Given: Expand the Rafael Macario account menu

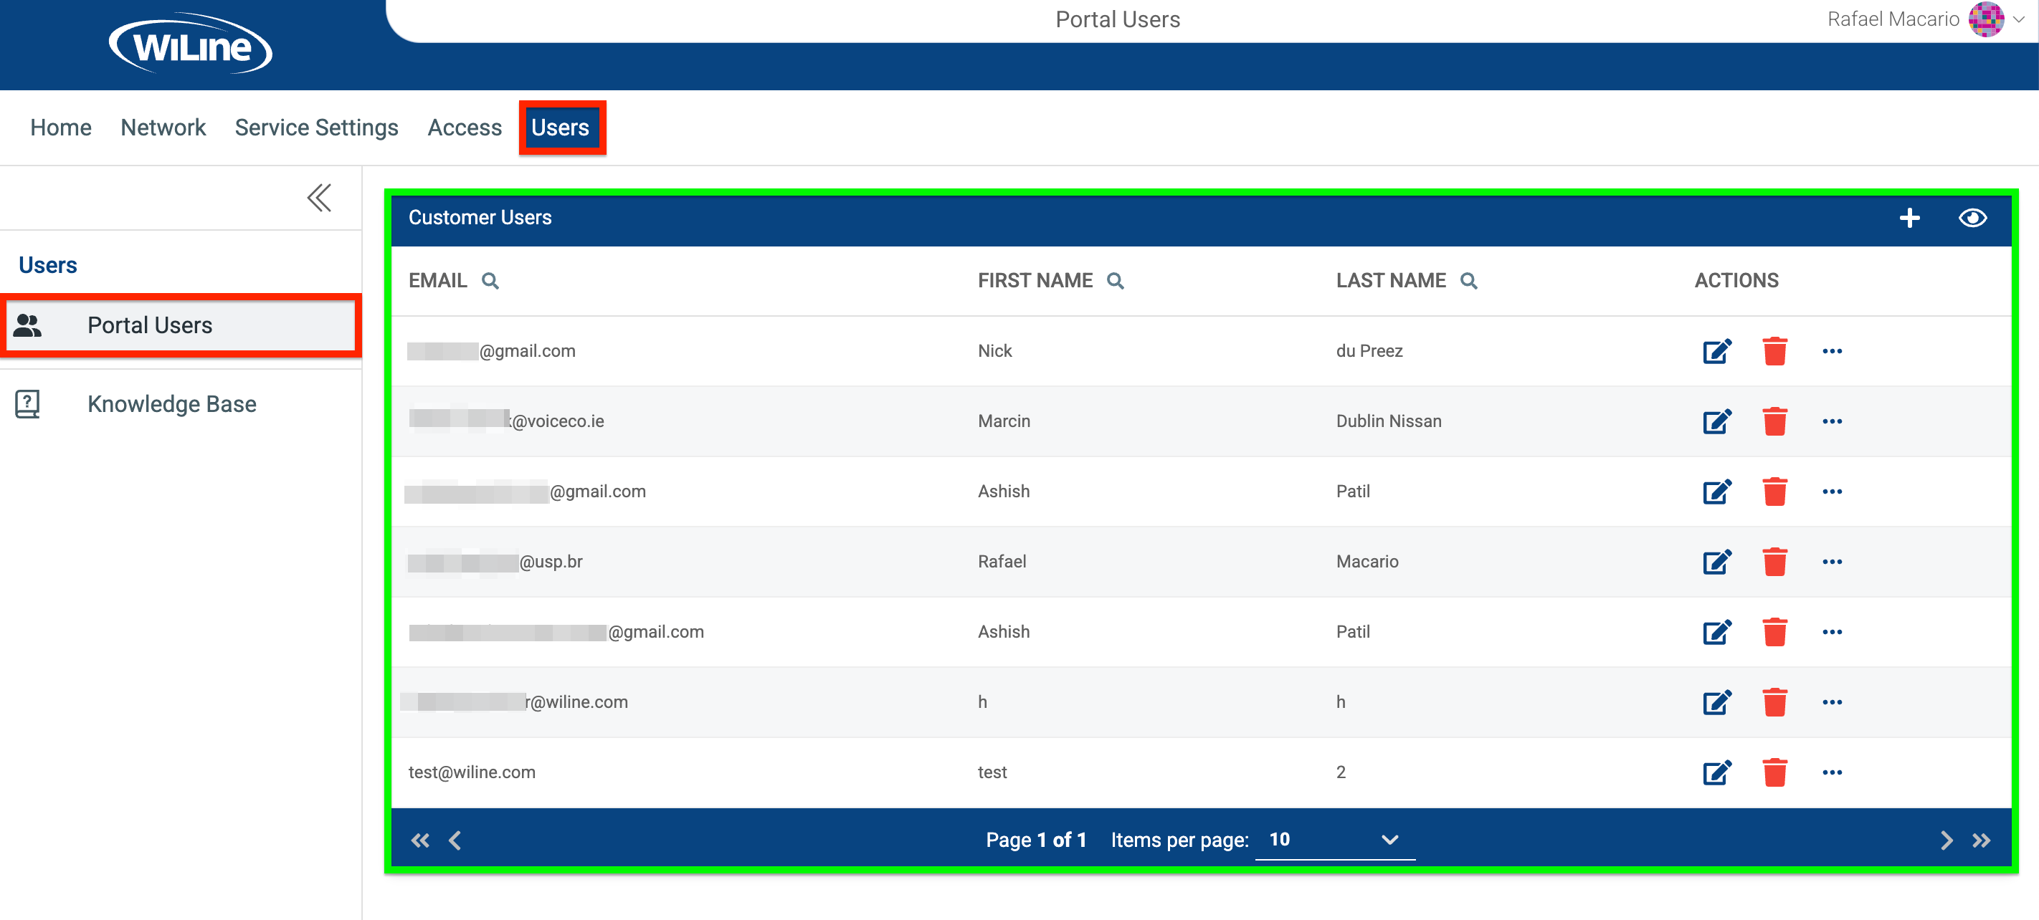Looking at the screenshot, I should click(x=2022, y=19).
